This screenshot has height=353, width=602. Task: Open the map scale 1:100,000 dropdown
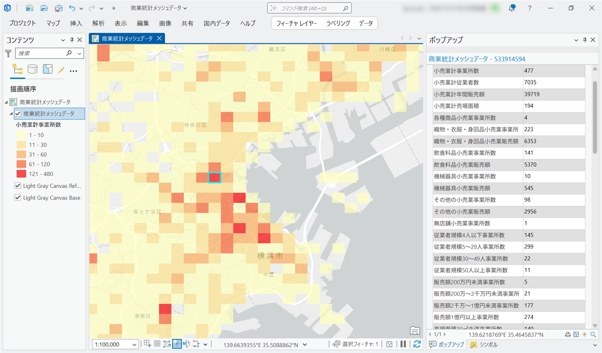coord(135,344)
